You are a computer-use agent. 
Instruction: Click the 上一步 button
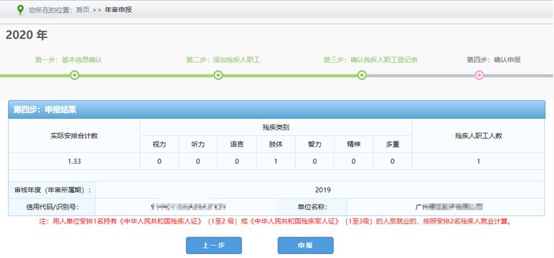(x=214, y=245)
